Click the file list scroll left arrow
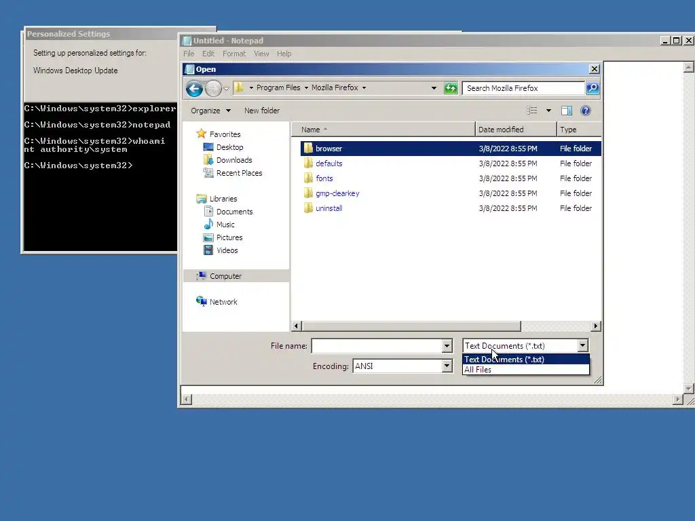This screenshot has width=695, height=521. (x=297, y=326)
